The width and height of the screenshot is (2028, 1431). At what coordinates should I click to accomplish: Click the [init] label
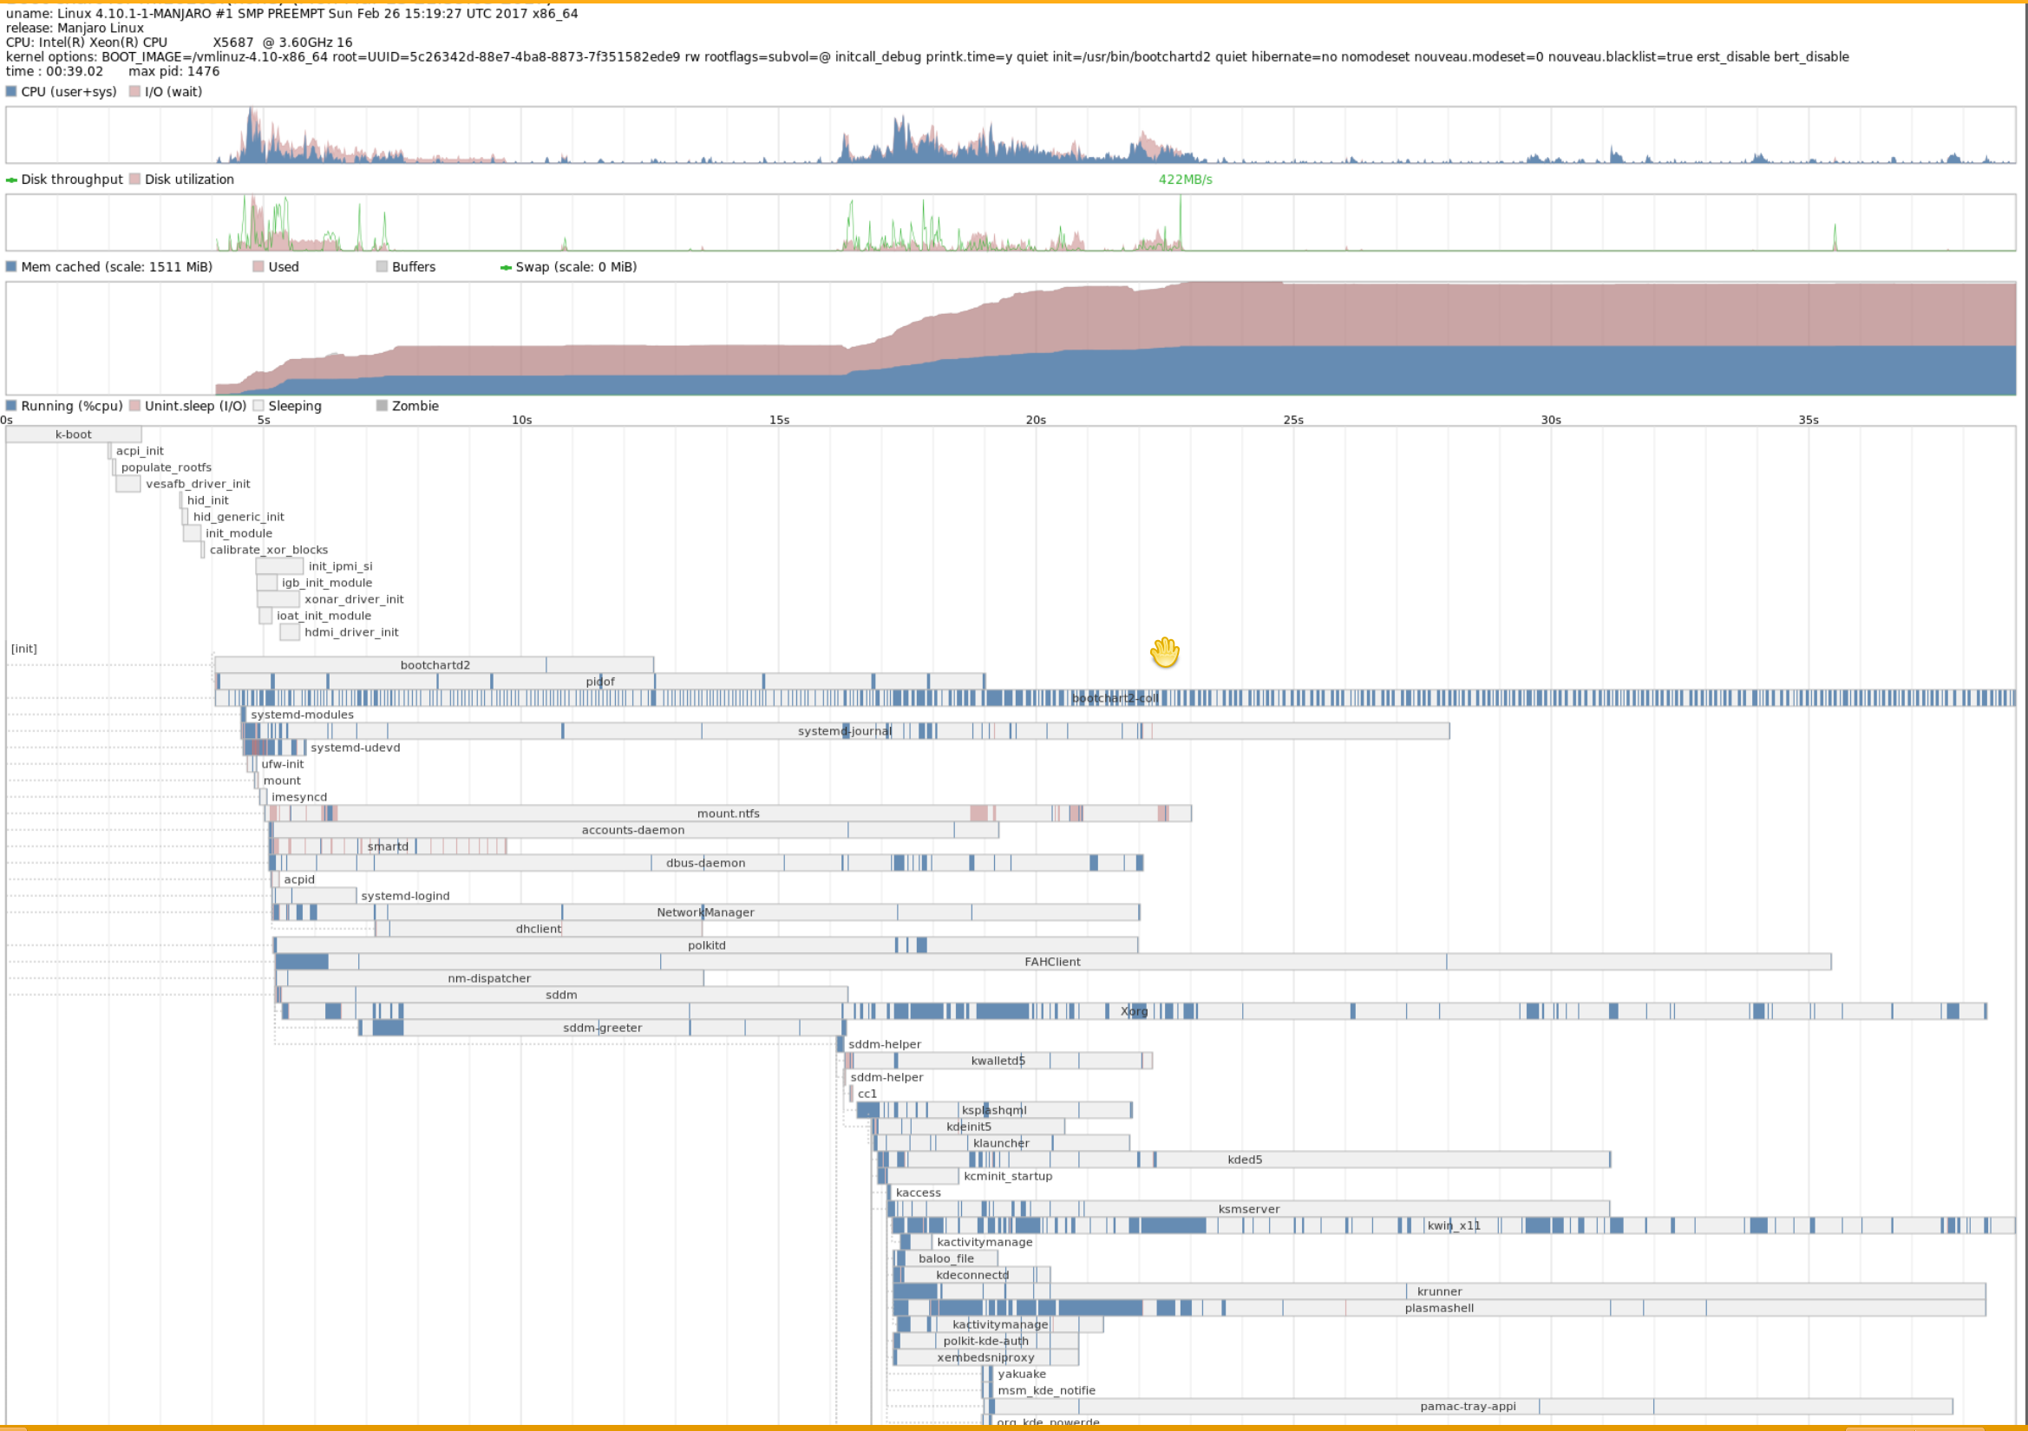pyautogui.click(x=23, y=649)
